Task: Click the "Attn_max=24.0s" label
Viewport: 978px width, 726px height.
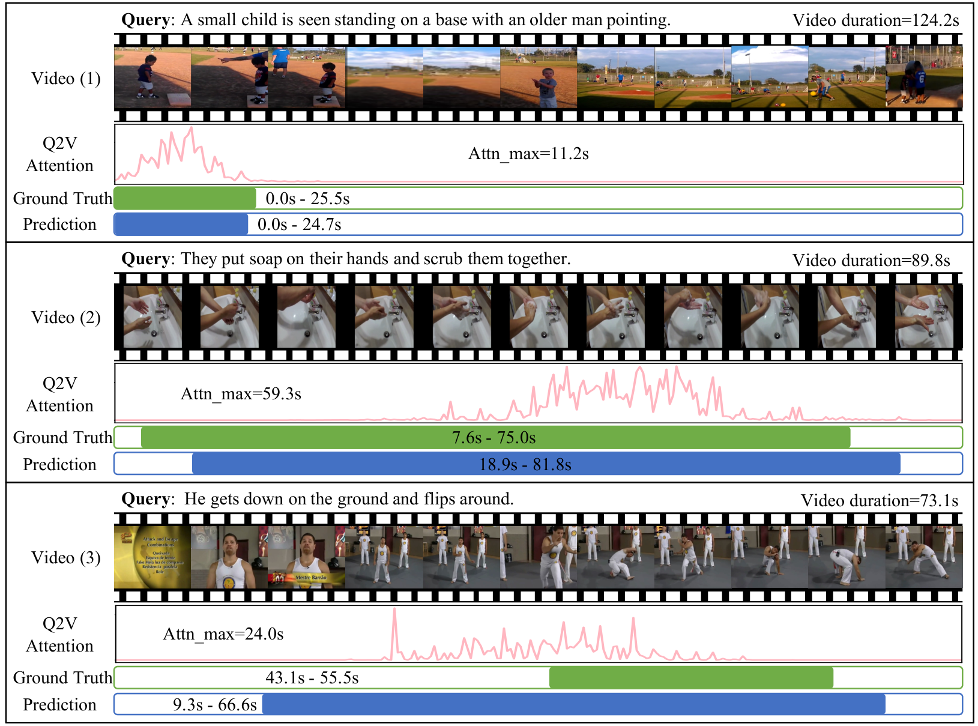Action: 223,634
